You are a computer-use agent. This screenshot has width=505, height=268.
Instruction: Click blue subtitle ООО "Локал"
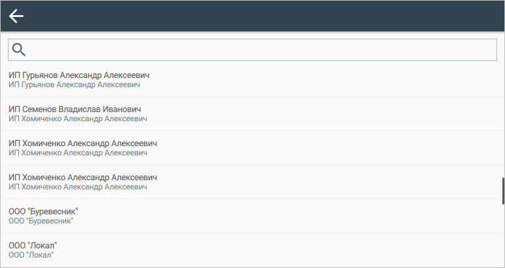(31, 255)
